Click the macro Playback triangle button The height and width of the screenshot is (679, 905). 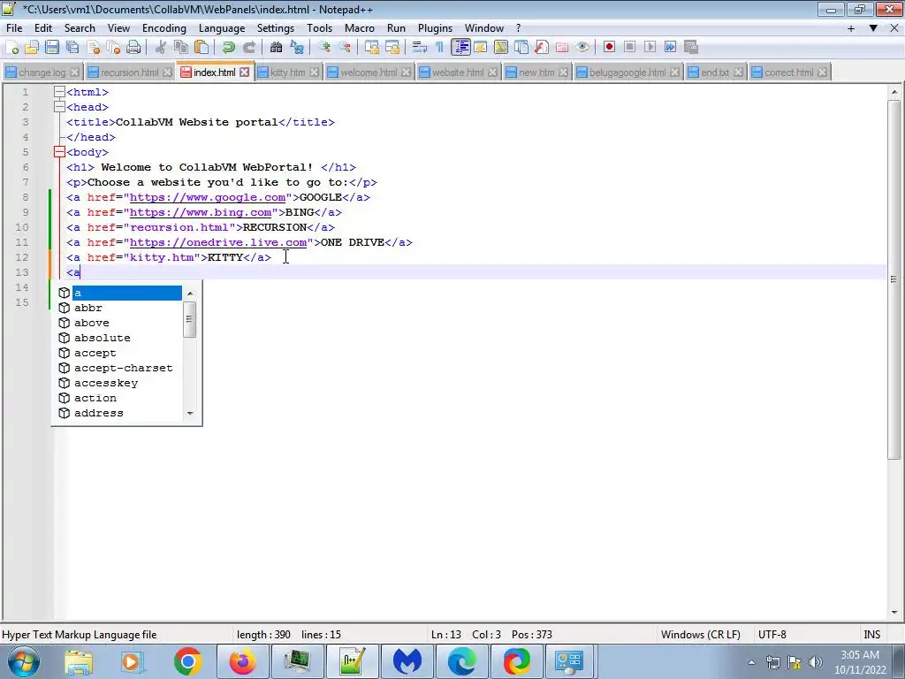(650, 48)
